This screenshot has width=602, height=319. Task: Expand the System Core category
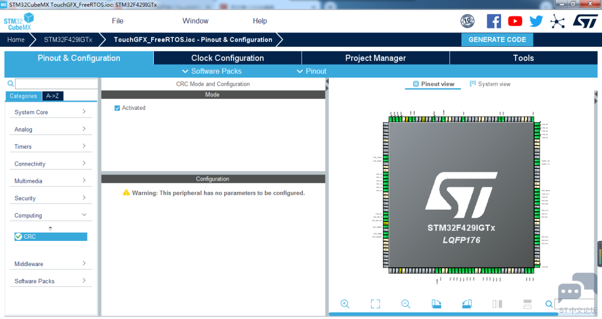coord(50,112)
